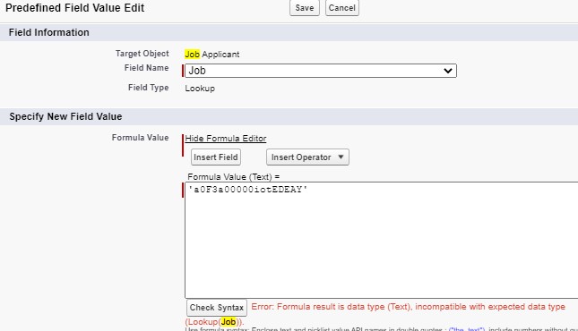Click the Insert Field button
578x331 pixels.
pyautogui.click(x=216, y=157)
